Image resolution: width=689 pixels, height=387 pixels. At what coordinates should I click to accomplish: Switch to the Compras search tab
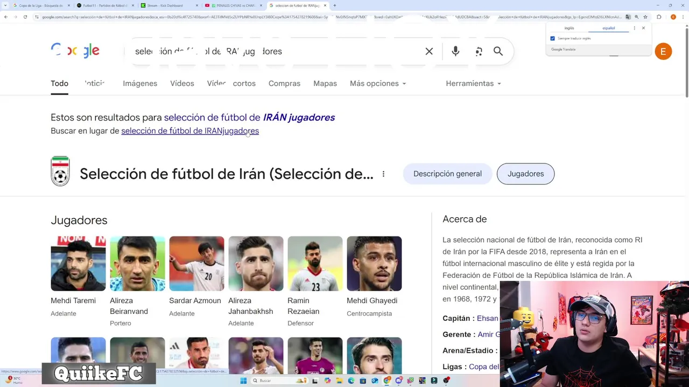click(284, 83)
